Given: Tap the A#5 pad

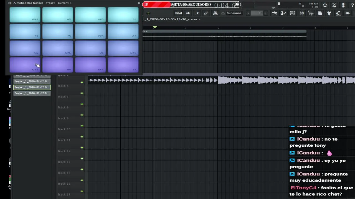Looking at the screenshot, I should click(x=90, y=15).
